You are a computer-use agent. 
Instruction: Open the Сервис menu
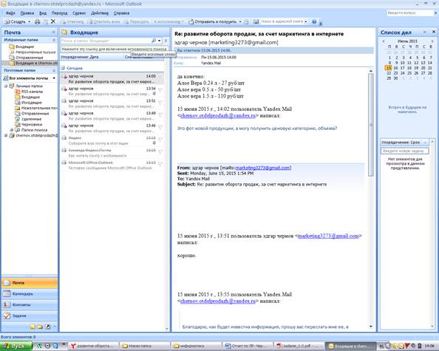pos(79,13)
